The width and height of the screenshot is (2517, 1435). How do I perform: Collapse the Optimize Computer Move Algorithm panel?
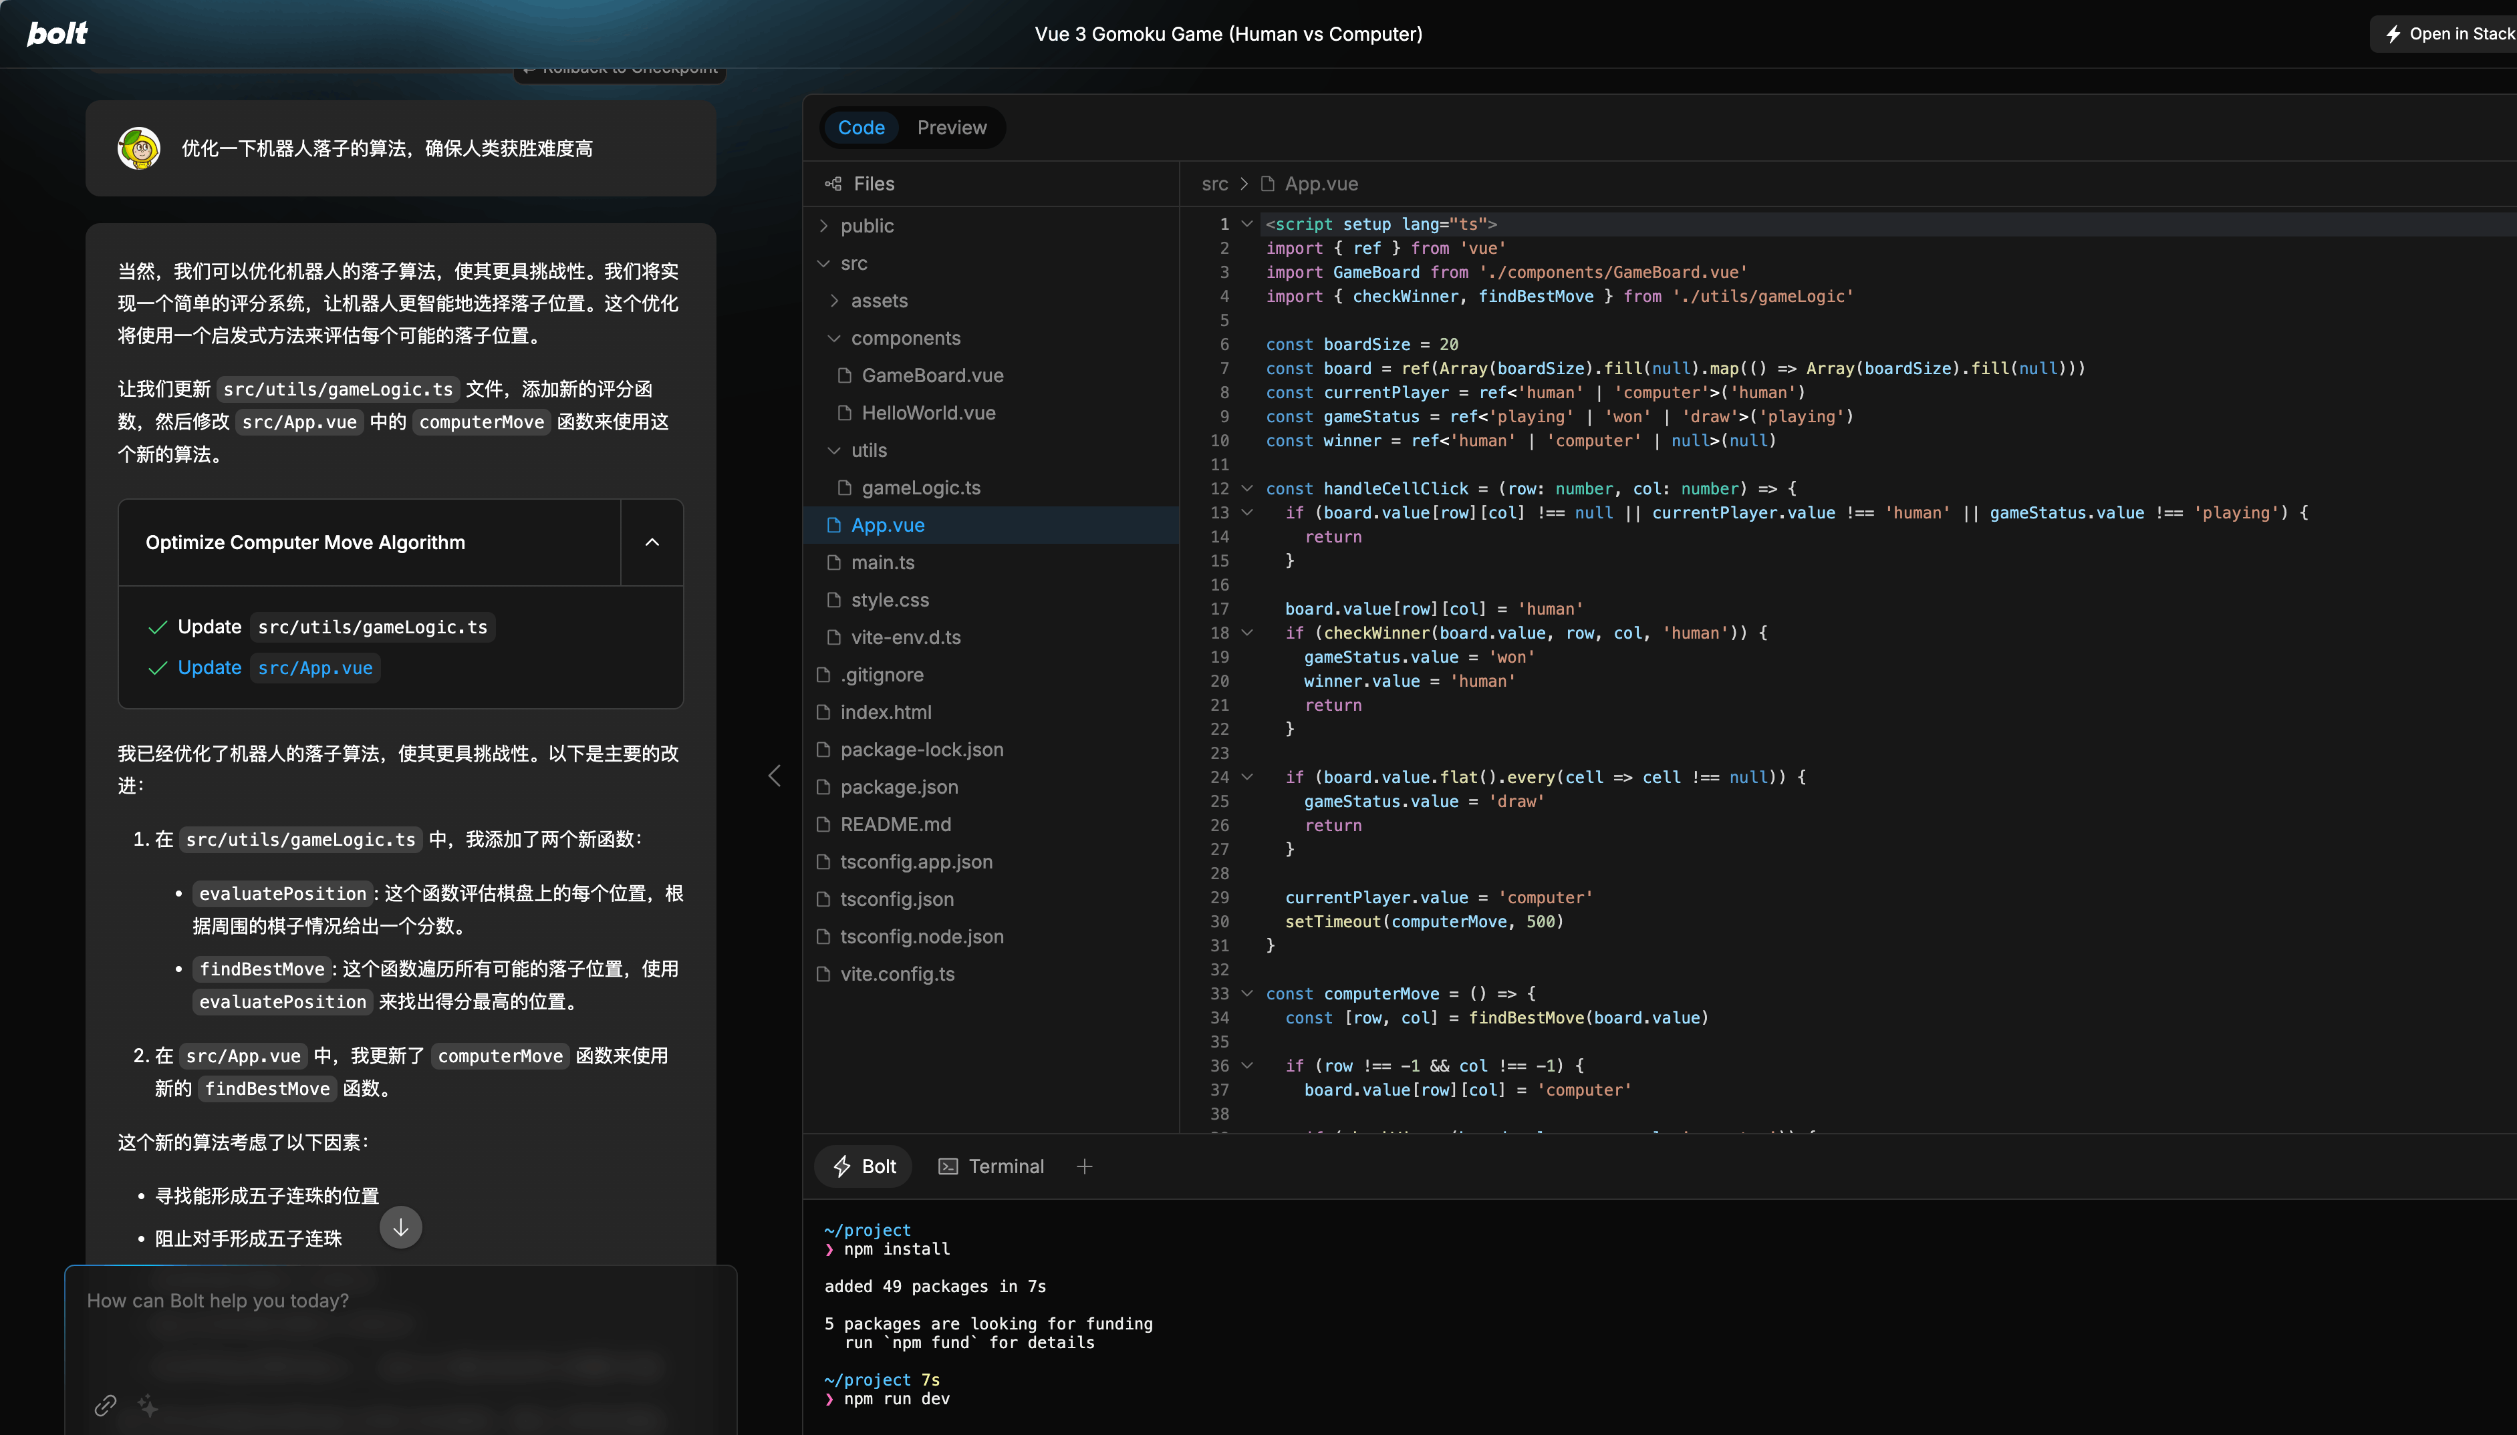[x=652, y=542]
